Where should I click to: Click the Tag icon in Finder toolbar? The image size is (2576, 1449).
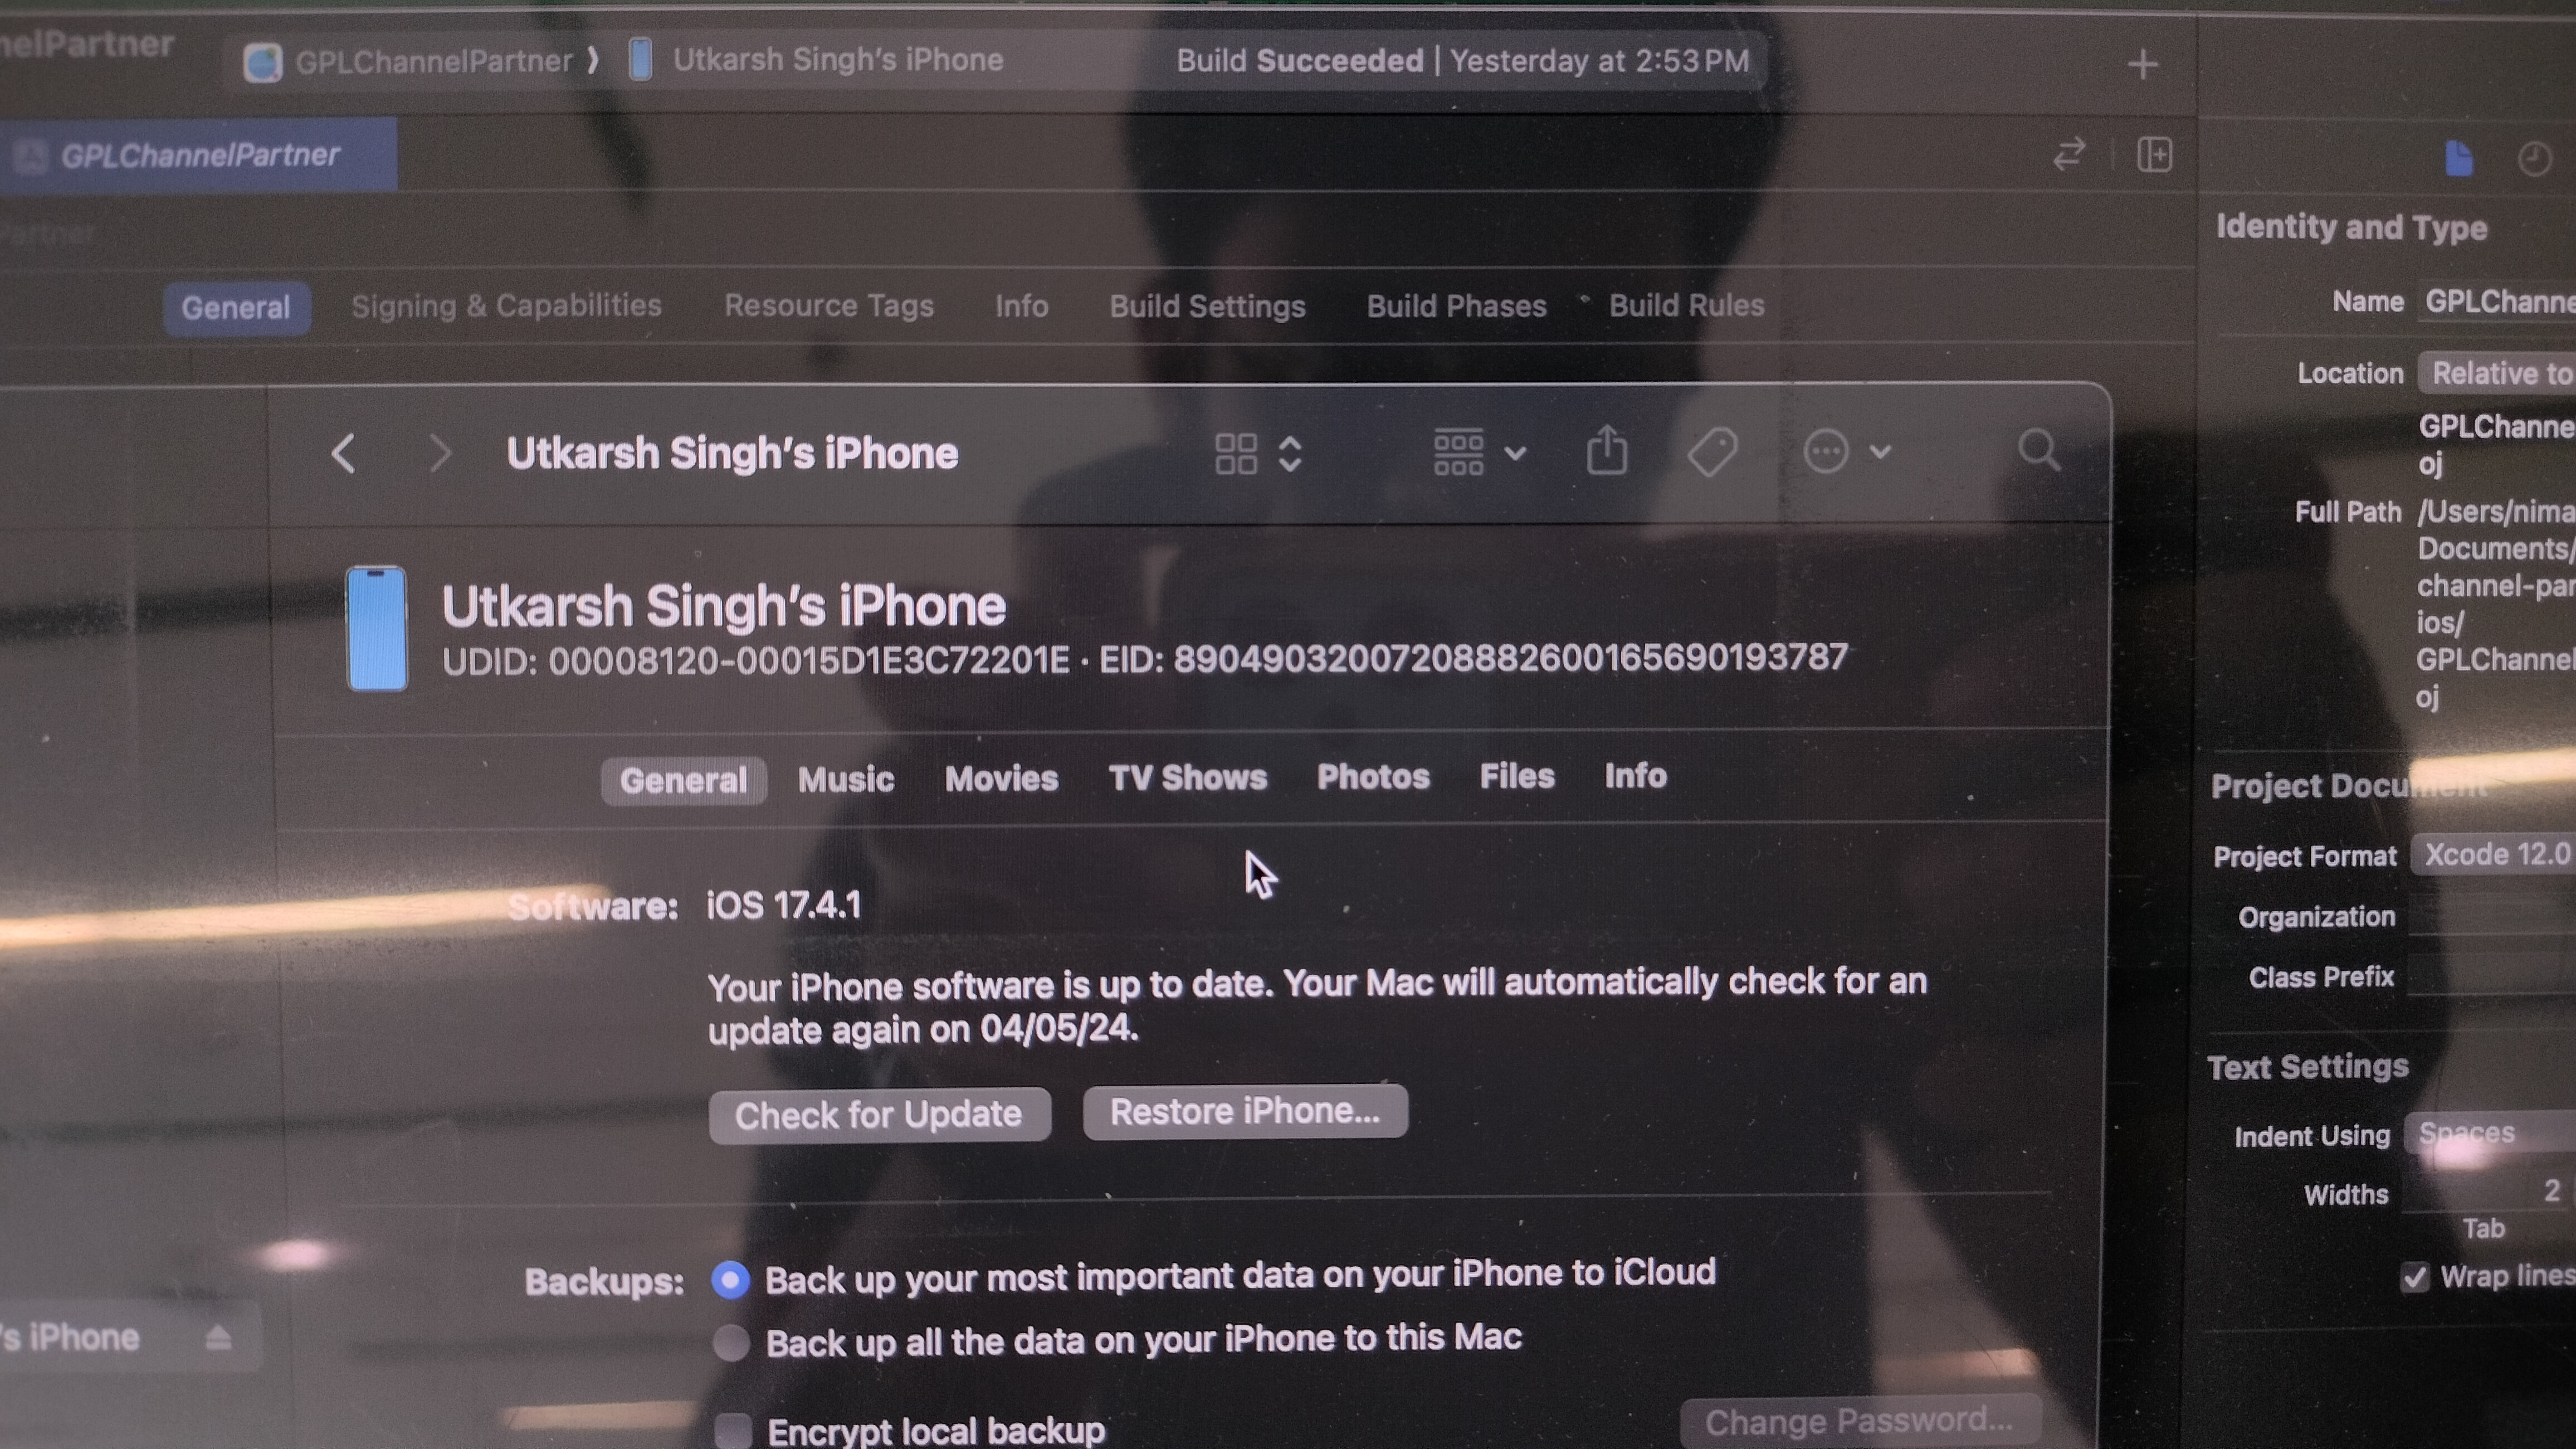[x=1712, y=453]
